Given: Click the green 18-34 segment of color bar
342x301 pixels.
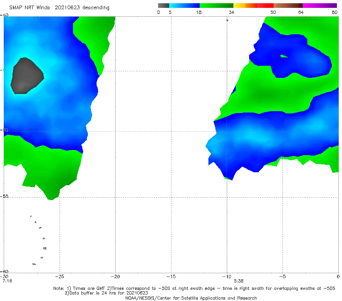Looking at the screenshot, I should [216, 6].
